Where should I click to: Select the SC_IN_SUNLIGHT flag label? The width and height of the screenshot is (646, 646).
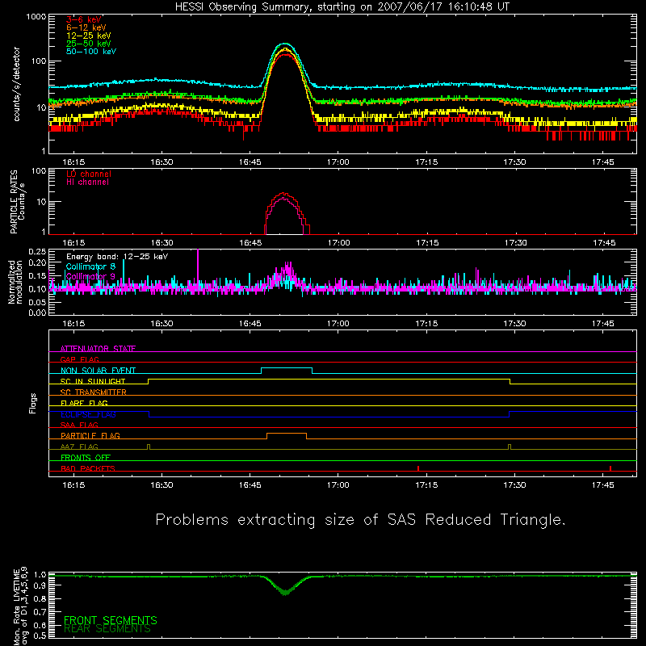tap(93, 381)
